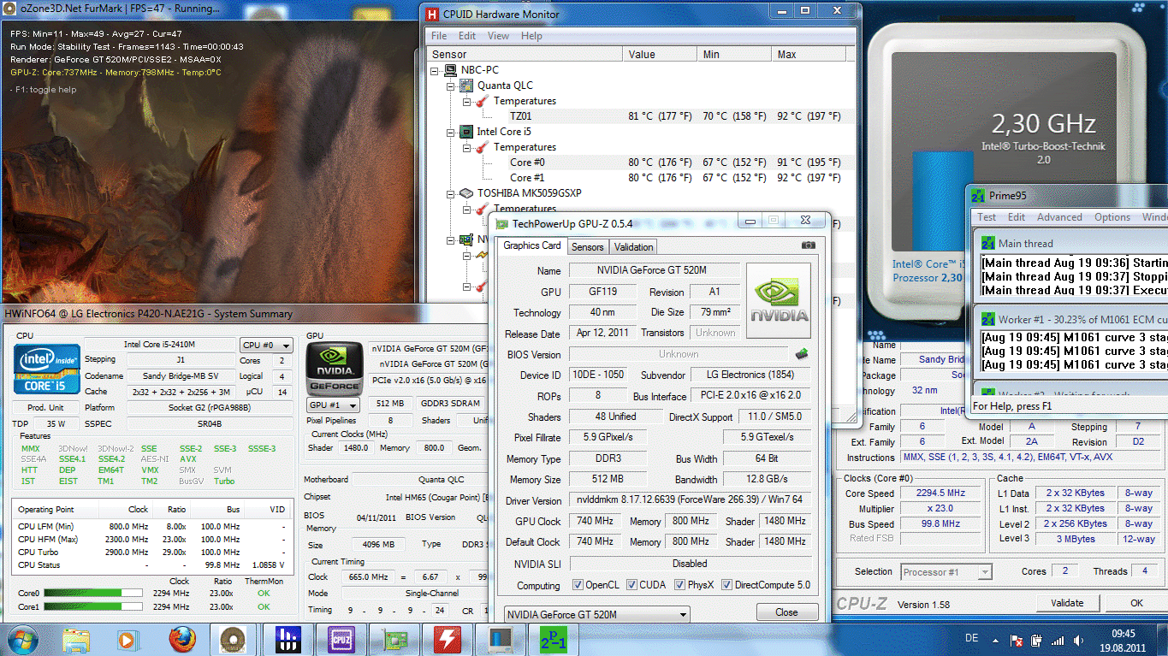The height and width of the screenshot is (656, 1168).
Task: Open Prime95 Options menu
Action: (x=1112, y=217)
